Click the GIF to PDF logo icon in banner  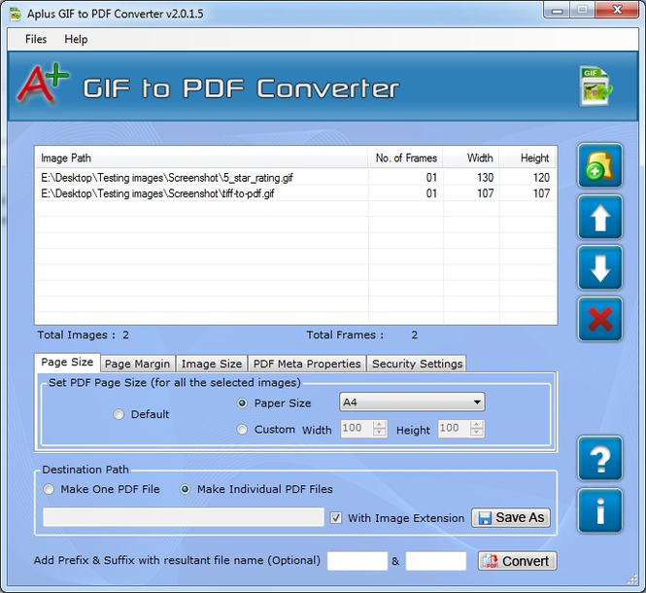pyautogui.click(x=595, y=86)
